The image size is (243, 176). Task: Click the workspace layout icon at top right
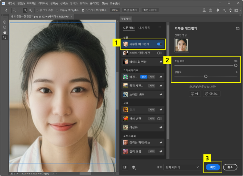236,10
